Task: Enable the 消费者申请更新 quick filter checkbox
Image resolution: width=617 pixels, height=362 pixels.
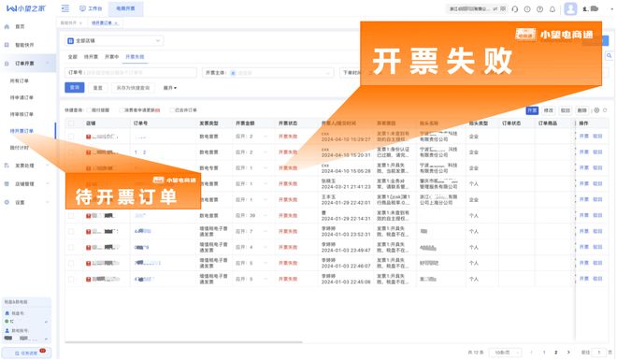Action: click(122, 110)
